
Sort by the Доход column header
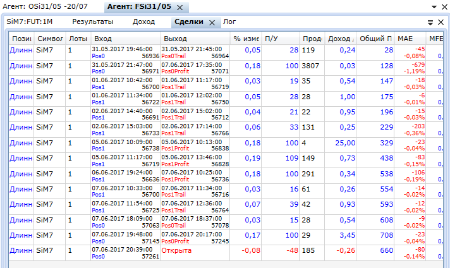(x=341, y=39)
